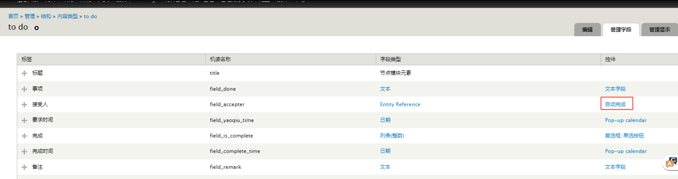Click the drag handle for 事项 row
Viewport: 678px width, 179px height.
25,89
